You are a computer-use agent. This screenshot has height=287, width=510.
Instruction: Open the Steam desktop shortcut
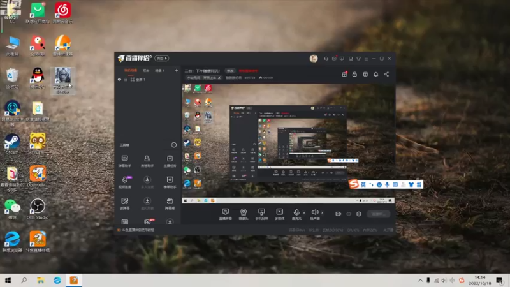point(12,143)
